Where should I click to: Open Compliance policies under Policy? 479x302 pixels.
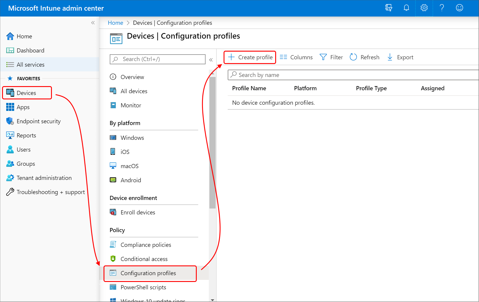pyautogui.click(x=146, y=244)
